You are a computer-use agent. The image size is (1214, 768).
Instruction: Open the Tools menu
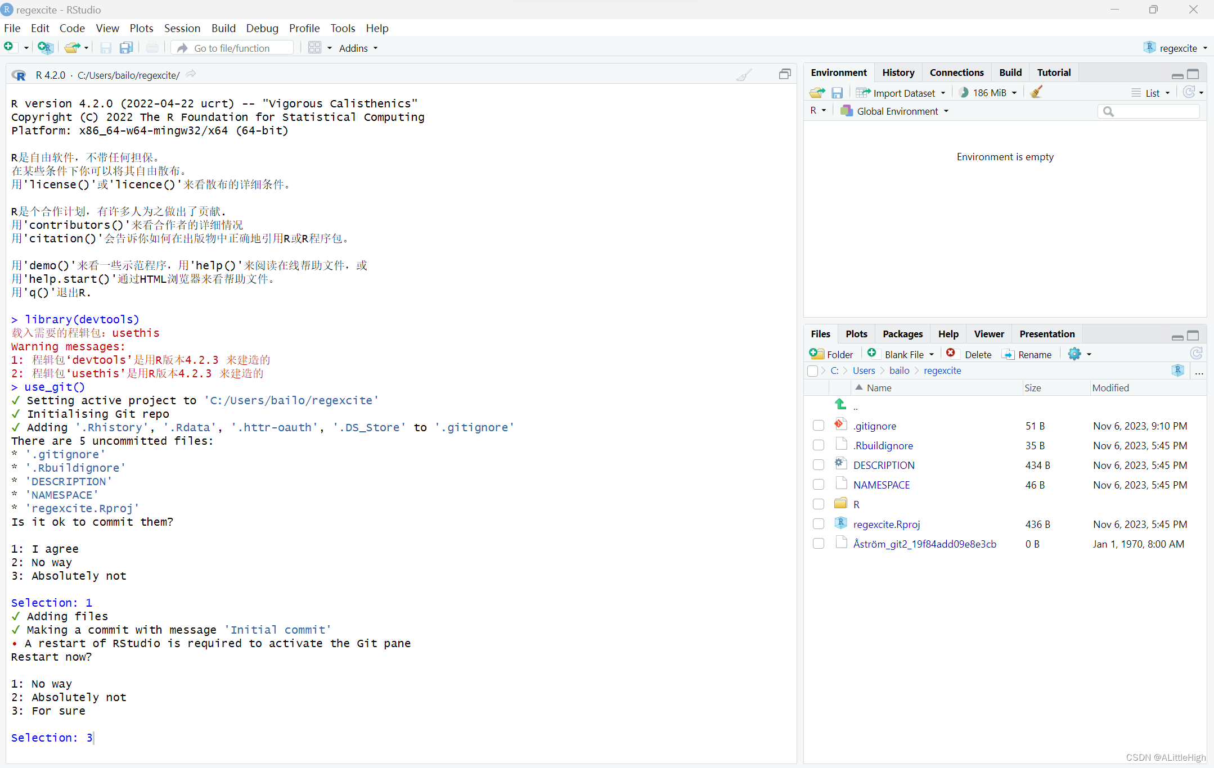[343, 28]
